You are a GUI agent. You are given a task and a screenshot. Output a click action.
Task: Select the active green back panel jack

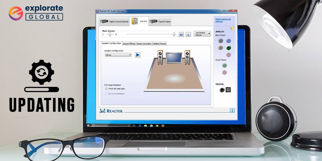point(228,48)
